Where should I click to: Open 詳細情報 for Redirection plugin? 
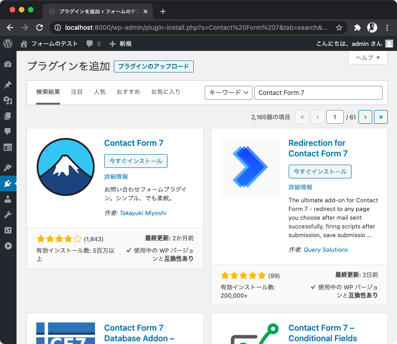click(x=301, y=187)
